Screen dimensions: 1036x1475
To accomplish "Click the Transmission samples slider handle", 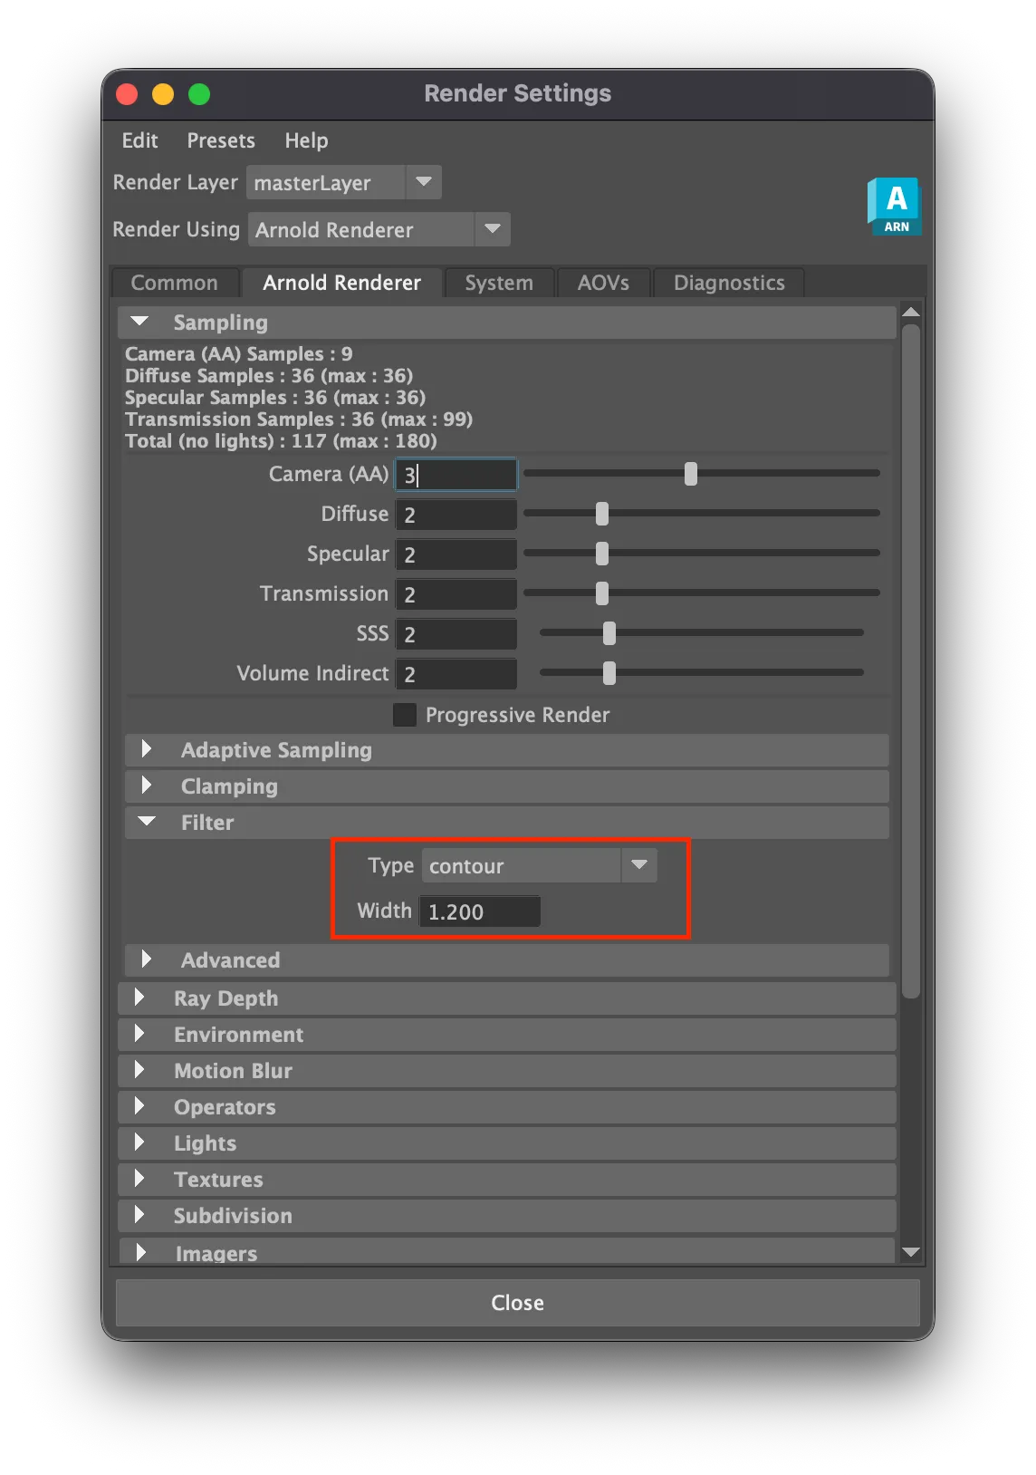I will [x=602, y=593].
